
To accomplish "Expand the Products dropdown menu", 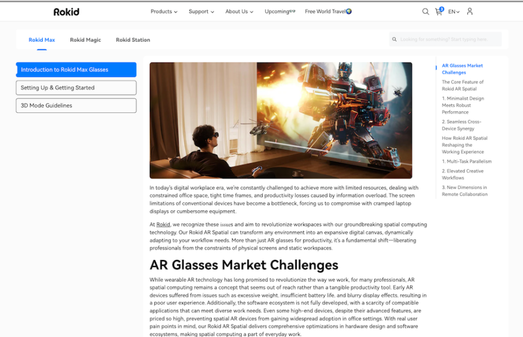I will pos(164,12).
